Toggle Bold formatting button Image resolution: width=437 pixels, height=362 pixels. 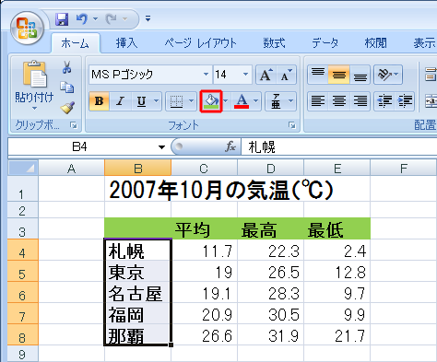pyautogui.click(x=99, y=101)
